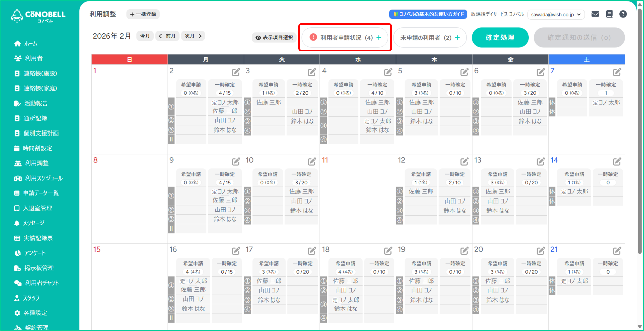
Task: Expand 利用者申請状況 (4) panel
Action: 345,38
